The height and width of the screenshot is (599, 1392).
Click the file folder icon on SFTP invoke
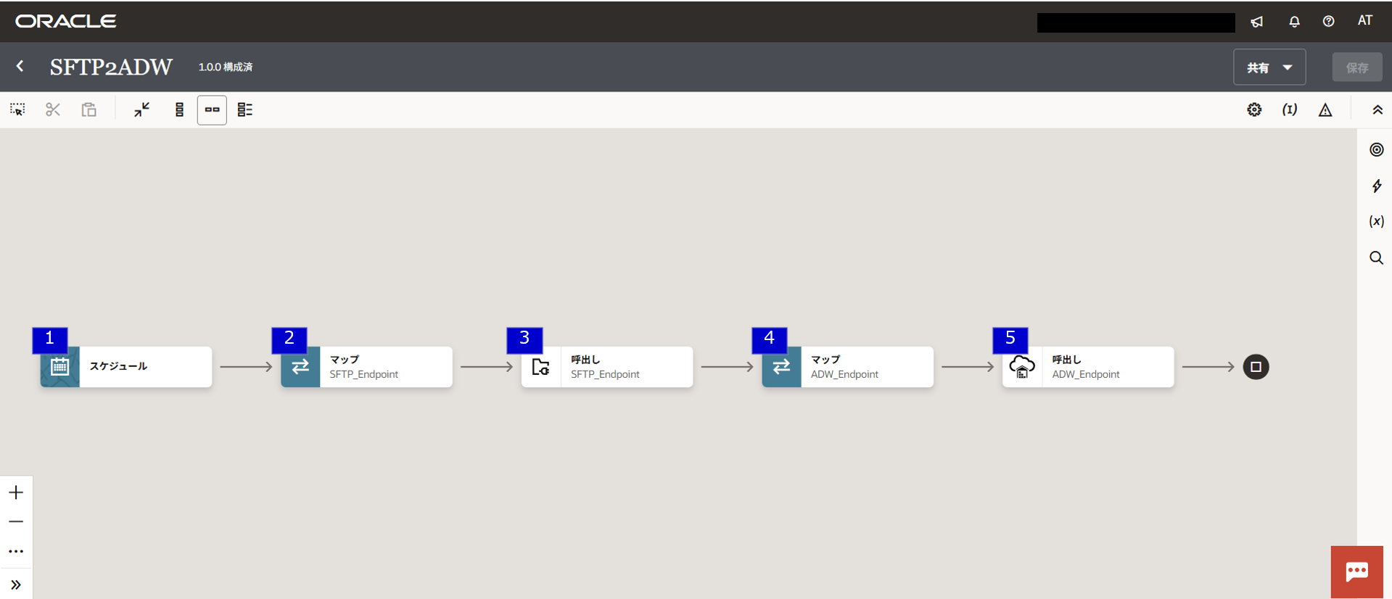point(541,366)
